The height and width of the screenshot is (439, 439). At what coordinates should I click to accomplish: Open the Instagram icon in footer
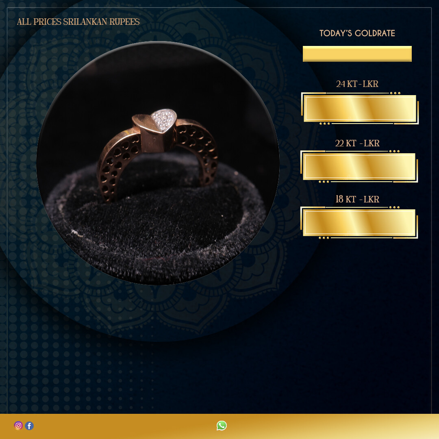pyautogui.click(x=18, y=426)
